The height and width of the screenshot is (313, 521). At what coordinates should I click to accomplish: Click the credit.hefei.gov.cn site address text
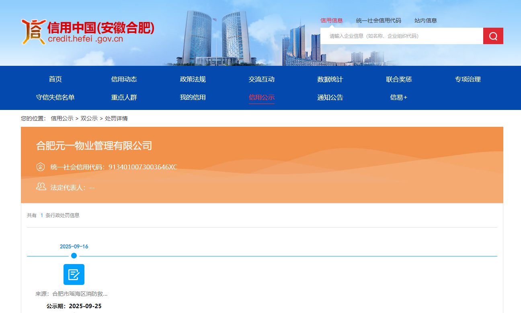click(x=85, y=39)
